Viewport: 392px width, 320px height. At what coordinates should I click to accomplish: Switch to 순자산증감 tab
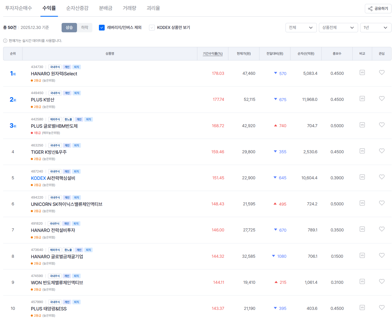[77, 8]
